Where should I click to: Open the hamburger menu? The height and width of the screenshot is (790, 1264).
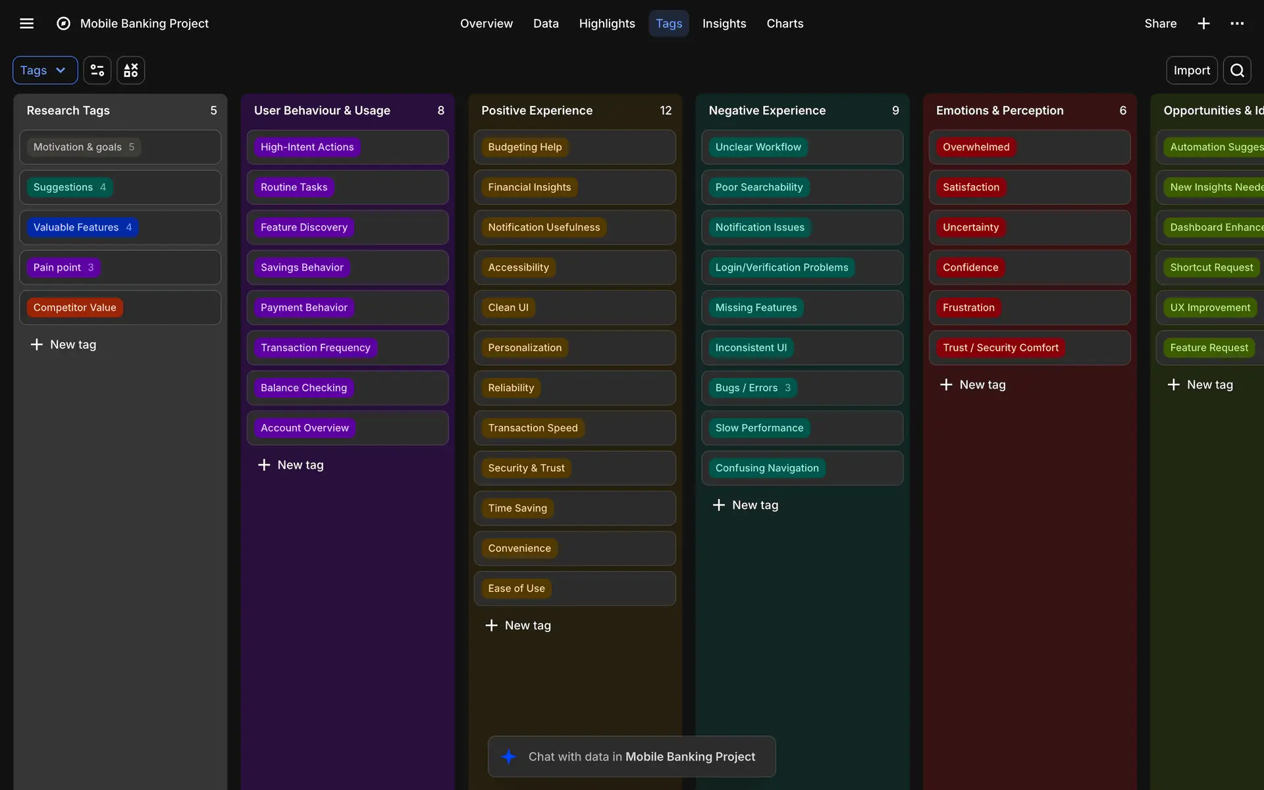pos(26,24)
